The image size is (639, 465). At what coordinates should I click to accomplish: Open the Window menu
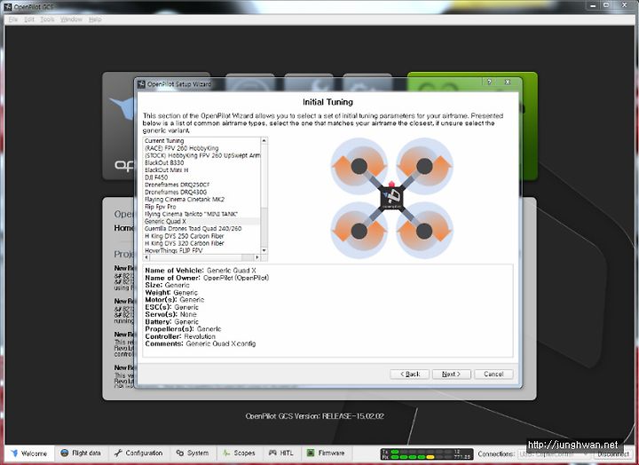point(71,20)
